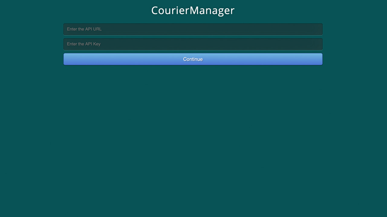The height and width of the screenshot is (217, 387).
Task: Click the wide blue button below the inputs
Action: click(193, 59)
